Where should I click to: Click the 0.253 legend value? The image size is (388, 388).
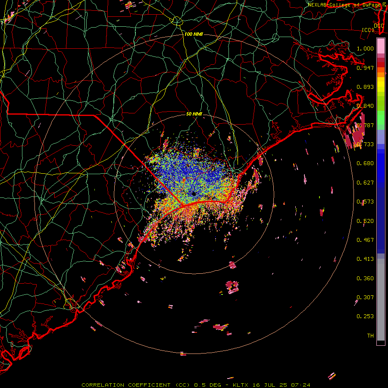[x=365, y=316]
